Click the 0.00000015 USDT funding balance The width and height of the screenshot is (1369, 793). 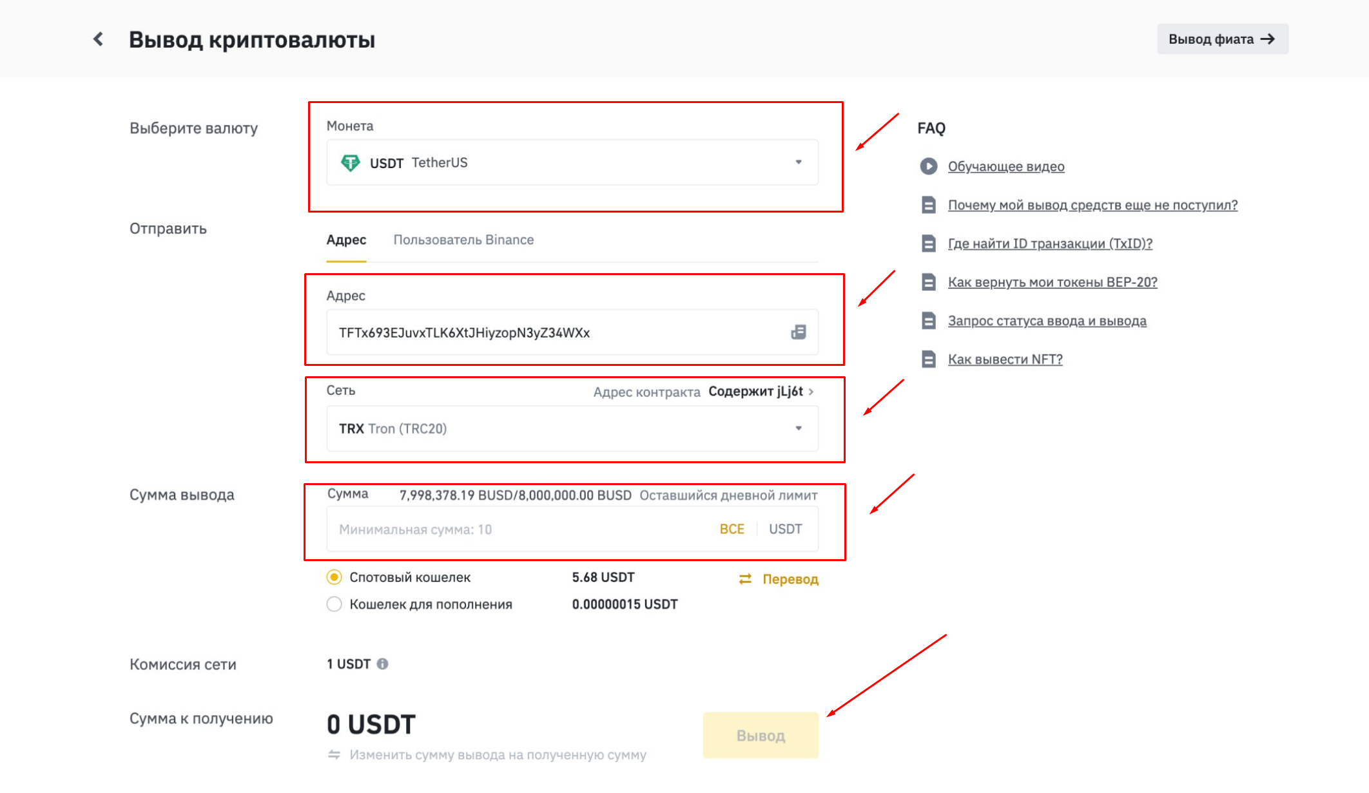pos(625,604)
